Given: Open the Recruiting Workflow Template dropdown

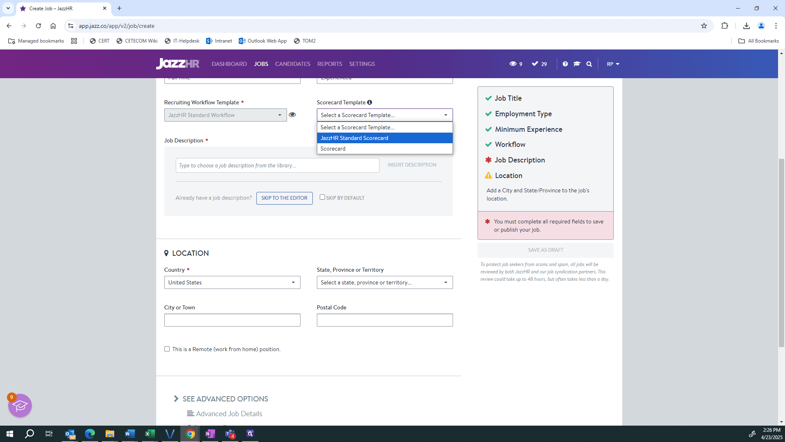Looking at the screenshot, I should click(226, 115).
